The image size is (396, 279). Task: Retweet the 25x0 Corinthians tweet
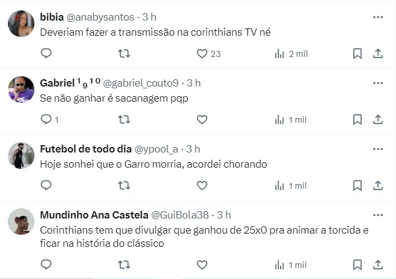tap(124, 264)
